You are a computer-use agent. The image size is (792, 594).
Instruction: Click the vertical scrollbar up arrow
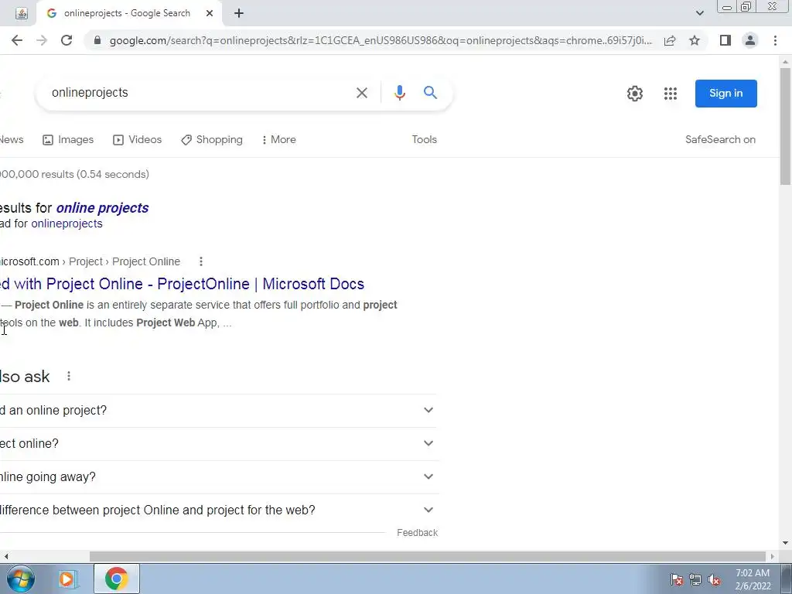(785, 62)
